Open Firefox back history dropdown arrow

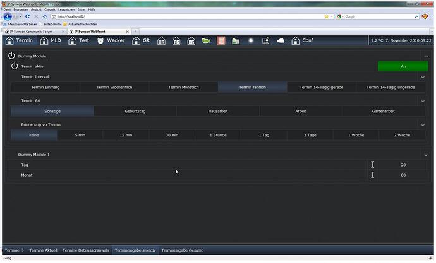(x=20, y=16)
